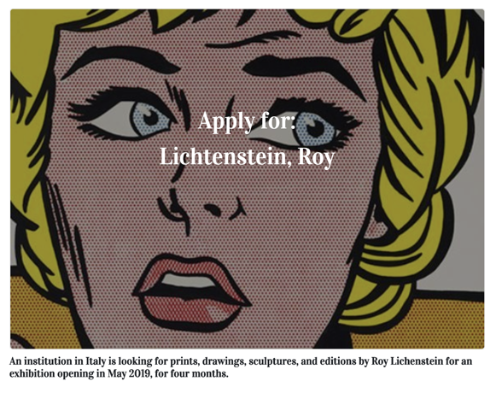Click the woman's left blue eye in artwork
The width and height of the screenshot is (496, 393).
149,119
